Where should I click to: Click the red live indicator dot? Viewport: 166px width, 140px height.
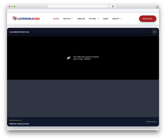[x=10, y=32]
